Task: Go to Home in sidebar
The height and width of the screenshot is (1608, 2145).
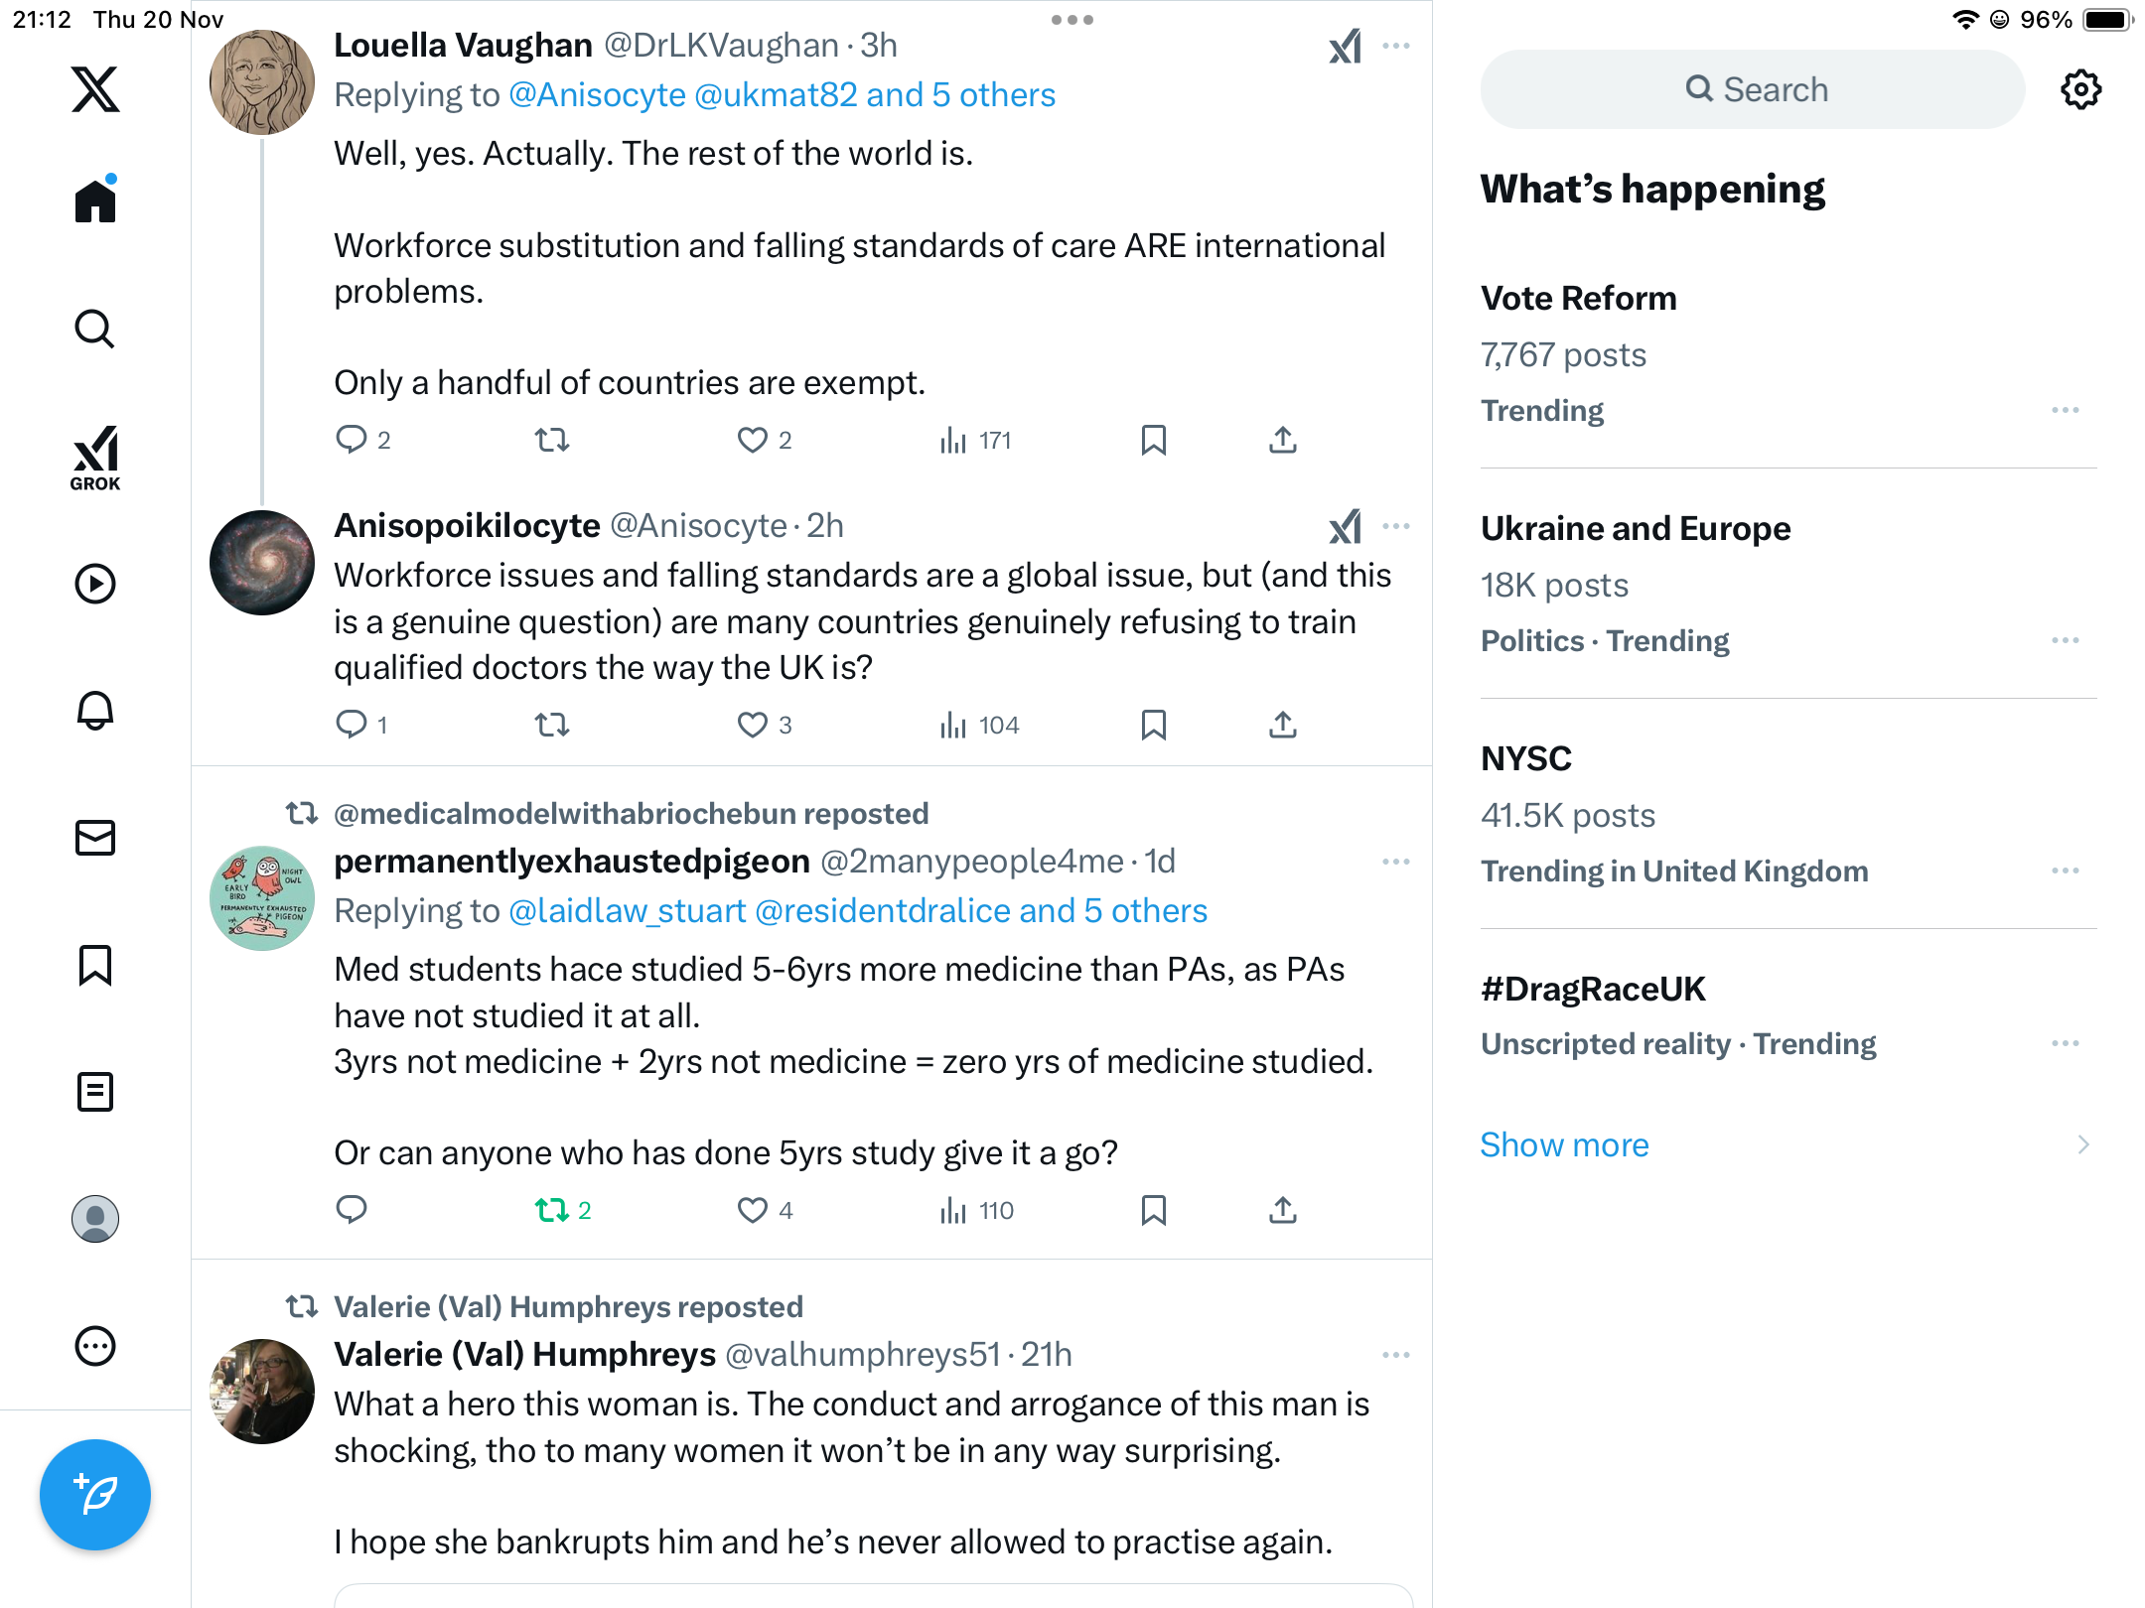Action: pyautogui.click(x=95, y=201)
